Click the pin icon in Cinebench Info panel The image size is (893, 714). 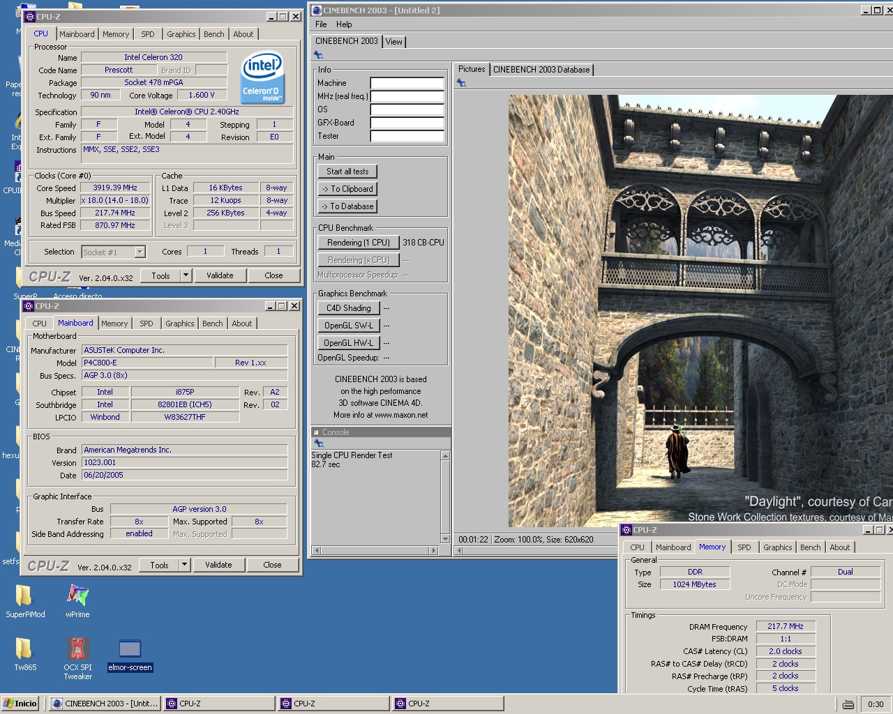point(318,55)
